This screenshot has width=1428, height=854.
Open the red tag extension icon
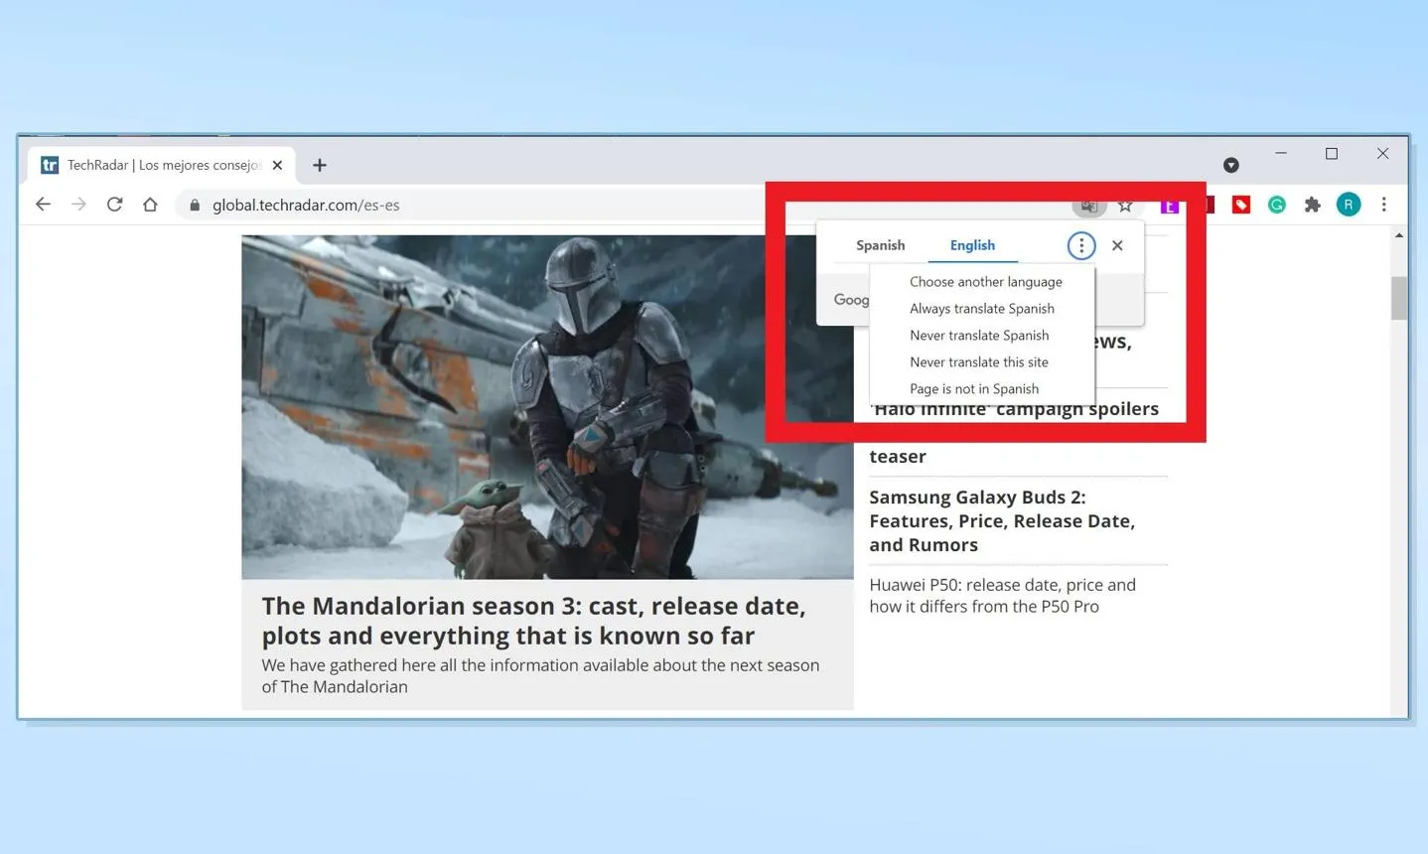tap(1241, 205)
